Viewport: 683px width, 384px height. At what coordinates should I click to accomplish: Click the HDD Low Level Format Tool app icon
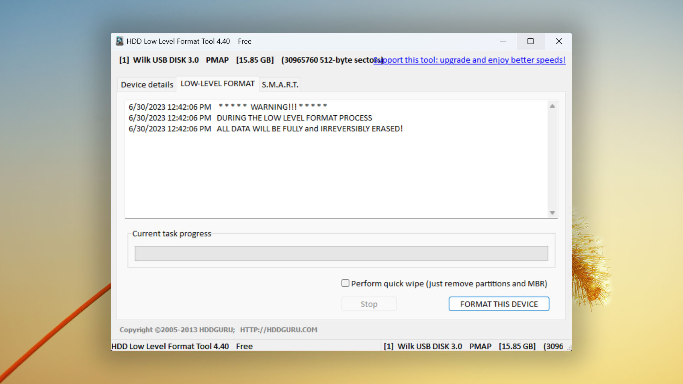click(120, 41)
